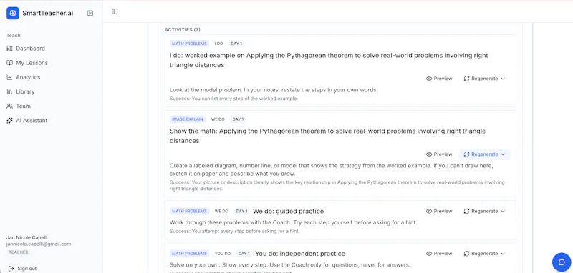Preview the You do: independent practice activity
The image size is (573, 273).
[439, 253]
